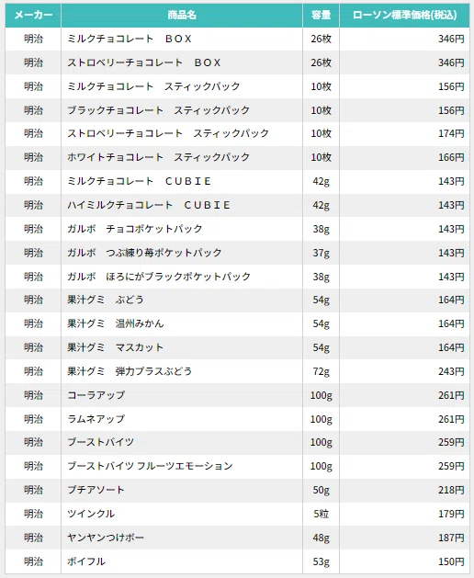Select ミルクチョコレート BOX product name
Viewport: 474px width, 578px height.
tap(130, 39)
